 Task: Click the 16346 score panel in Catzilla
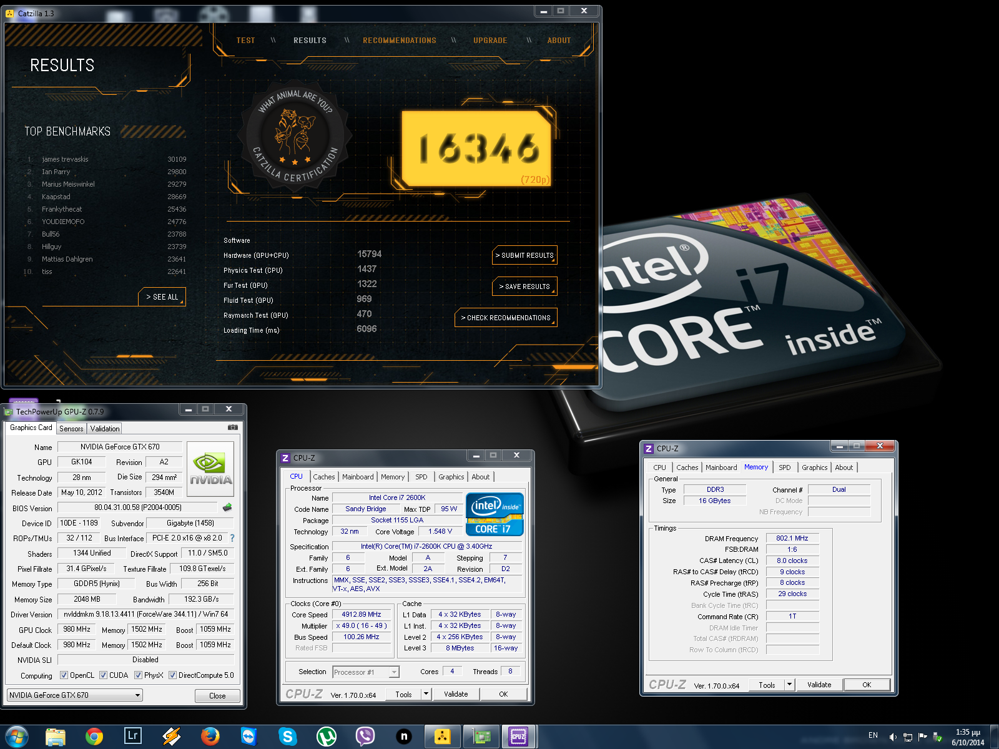(x=477, y=149)
